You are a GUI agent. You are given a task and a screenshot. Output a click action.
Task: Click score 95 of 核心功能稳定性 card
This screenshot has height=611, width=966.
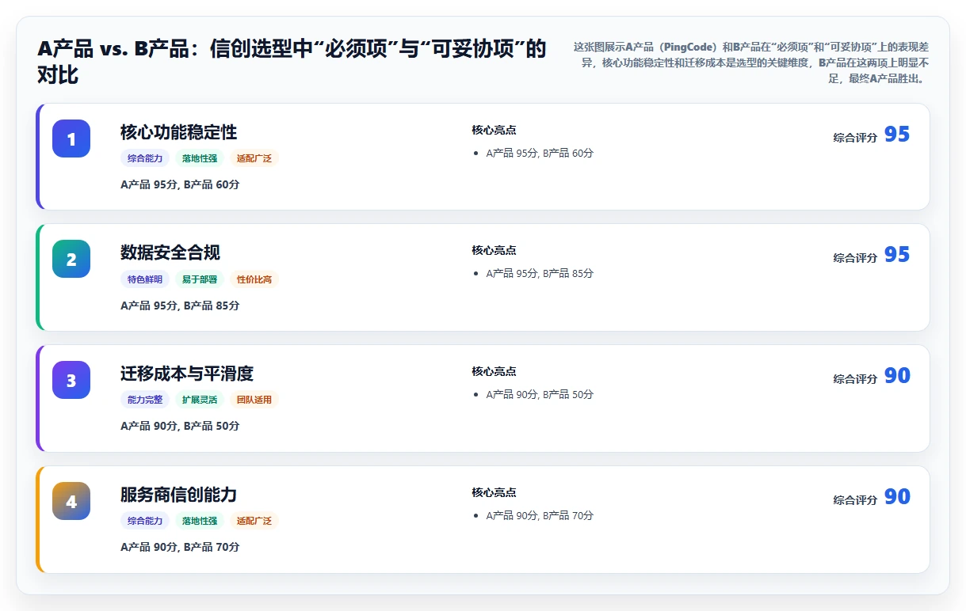coord(897,135)
